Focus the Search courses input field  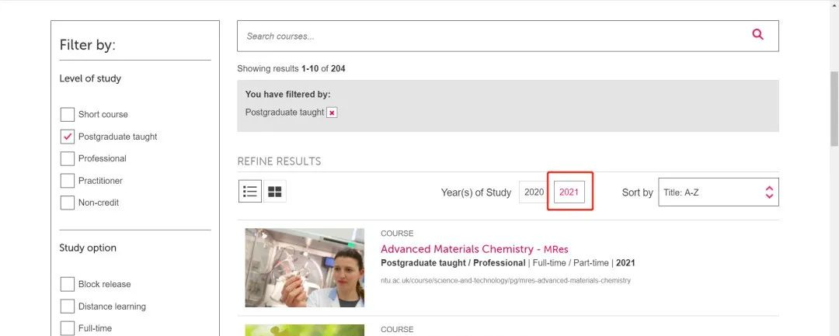click(x=489, y=36)
